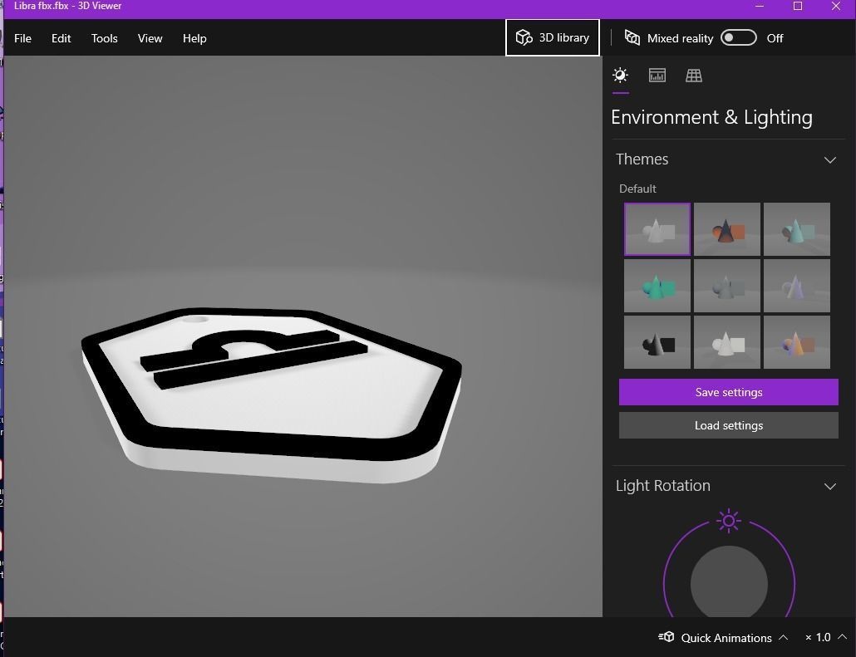Viewport: 856px width, 657px height.
Task: Toggle the Mixed reality switch
Action: tap(739, 37)
